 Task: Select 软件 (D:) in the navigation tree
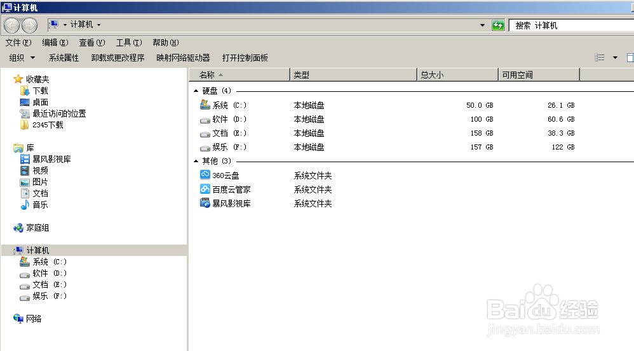coord(50,273)
